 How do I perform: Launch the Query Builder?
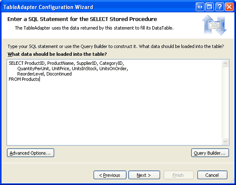coord(210,153)
